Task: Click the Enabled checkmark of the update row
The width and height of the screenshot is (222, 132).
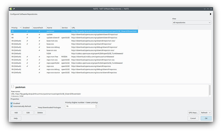Action: click(27, 35)
